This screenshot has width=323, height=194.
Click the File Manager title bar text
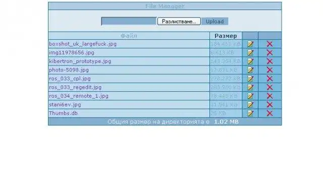165,6
